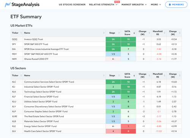Viewport: 190px width, 138px height.
Task: Click the XLE ticker cell
Action: 17,126
